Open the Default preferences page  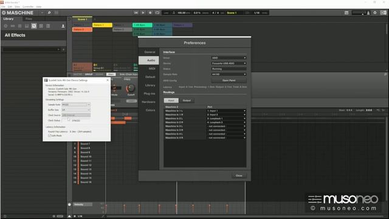coord(149,77)
